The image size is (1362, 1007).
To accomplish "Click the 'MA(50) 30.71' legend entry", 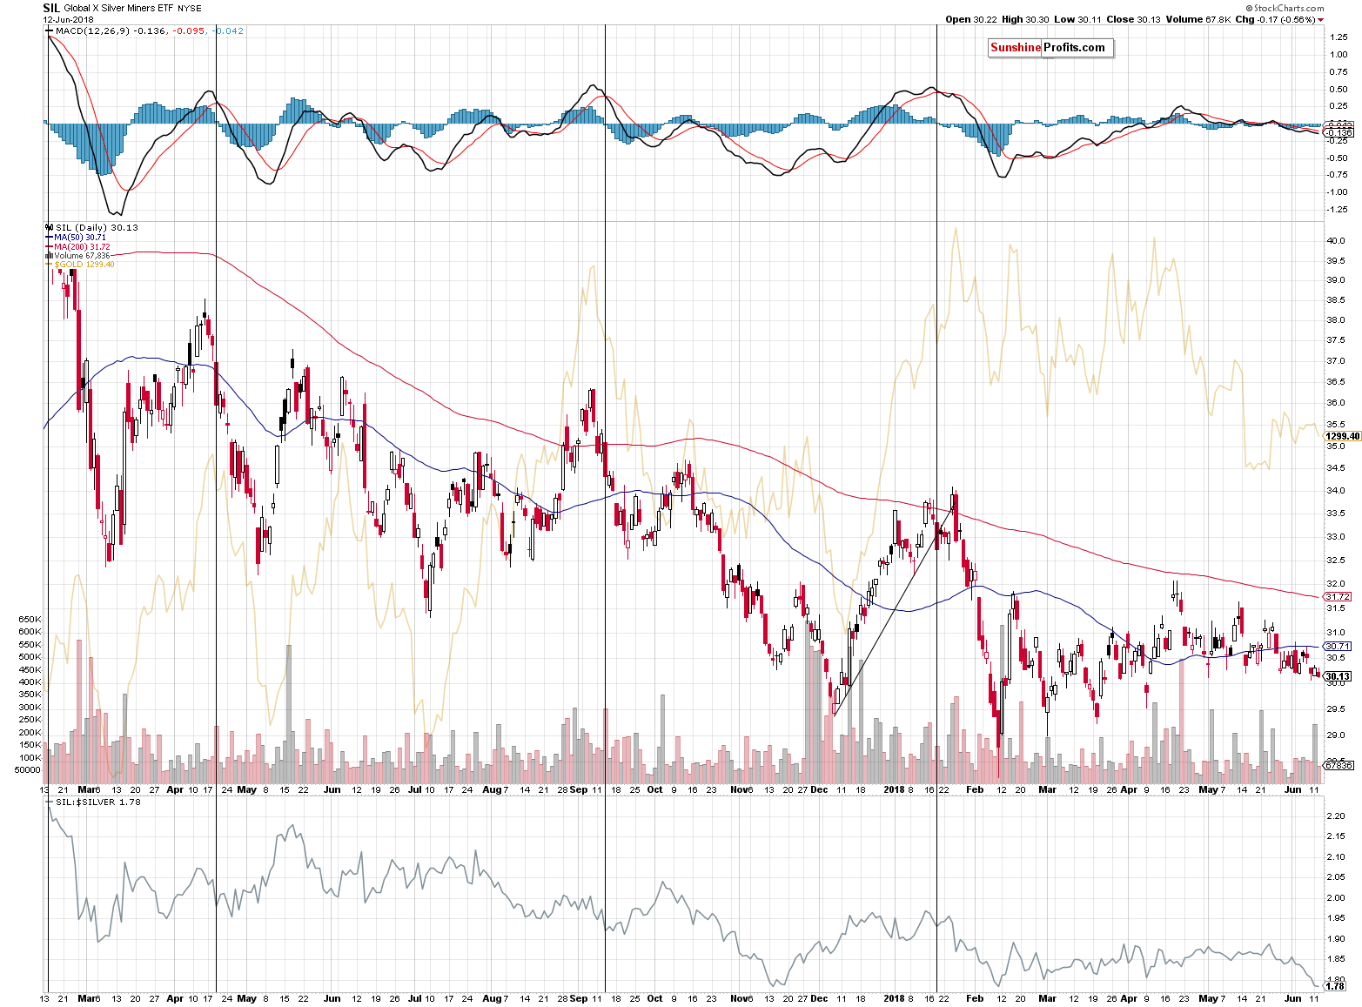I will (x=80, y=237).
